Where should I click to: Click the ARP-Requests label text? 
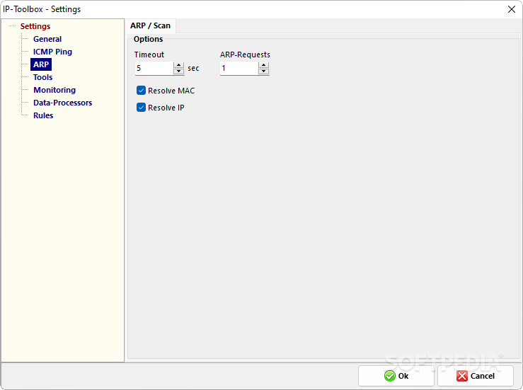pyautogui.click(x=245, y=55)
